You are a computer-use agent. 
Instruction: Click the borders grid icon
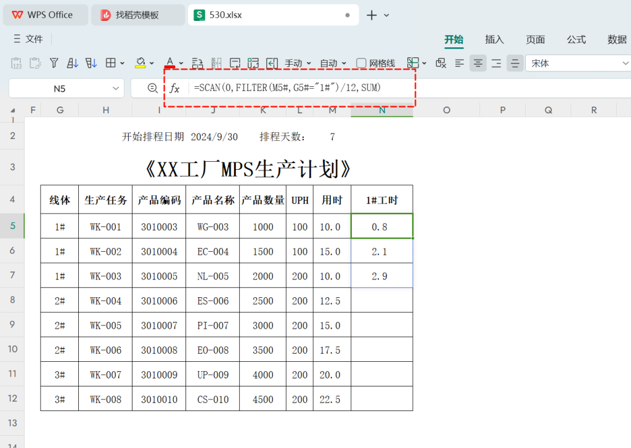[x=111, y=63]
